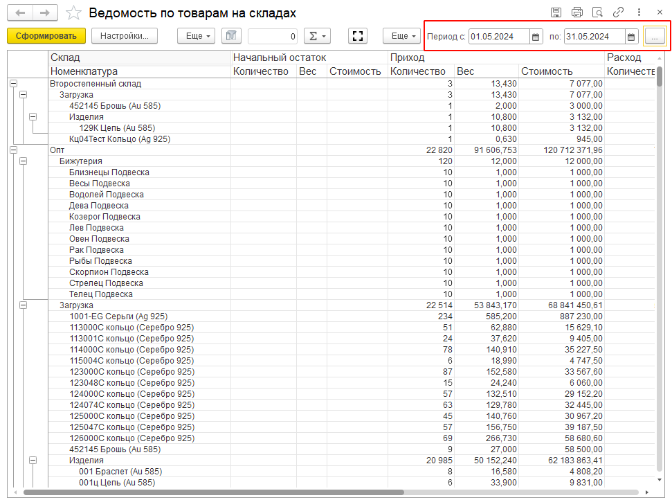The image size is (672, 500).
Task: Select row 115004С кольцо (Серебро 925)
Action: 131,361
